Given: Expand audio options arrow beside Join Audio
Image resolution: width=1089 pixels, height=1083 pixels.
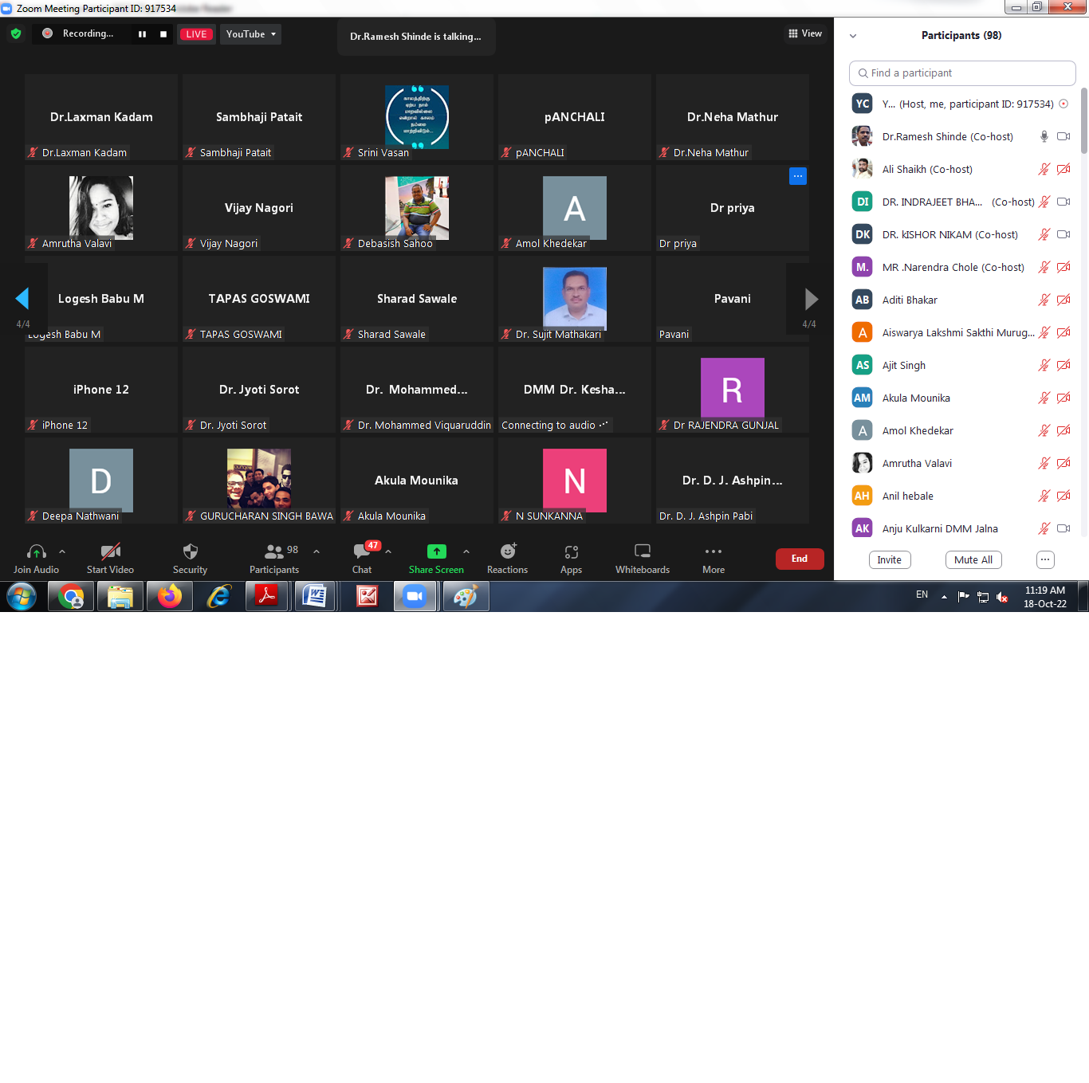Looking at the screenshot, I should tap(62, 551).
